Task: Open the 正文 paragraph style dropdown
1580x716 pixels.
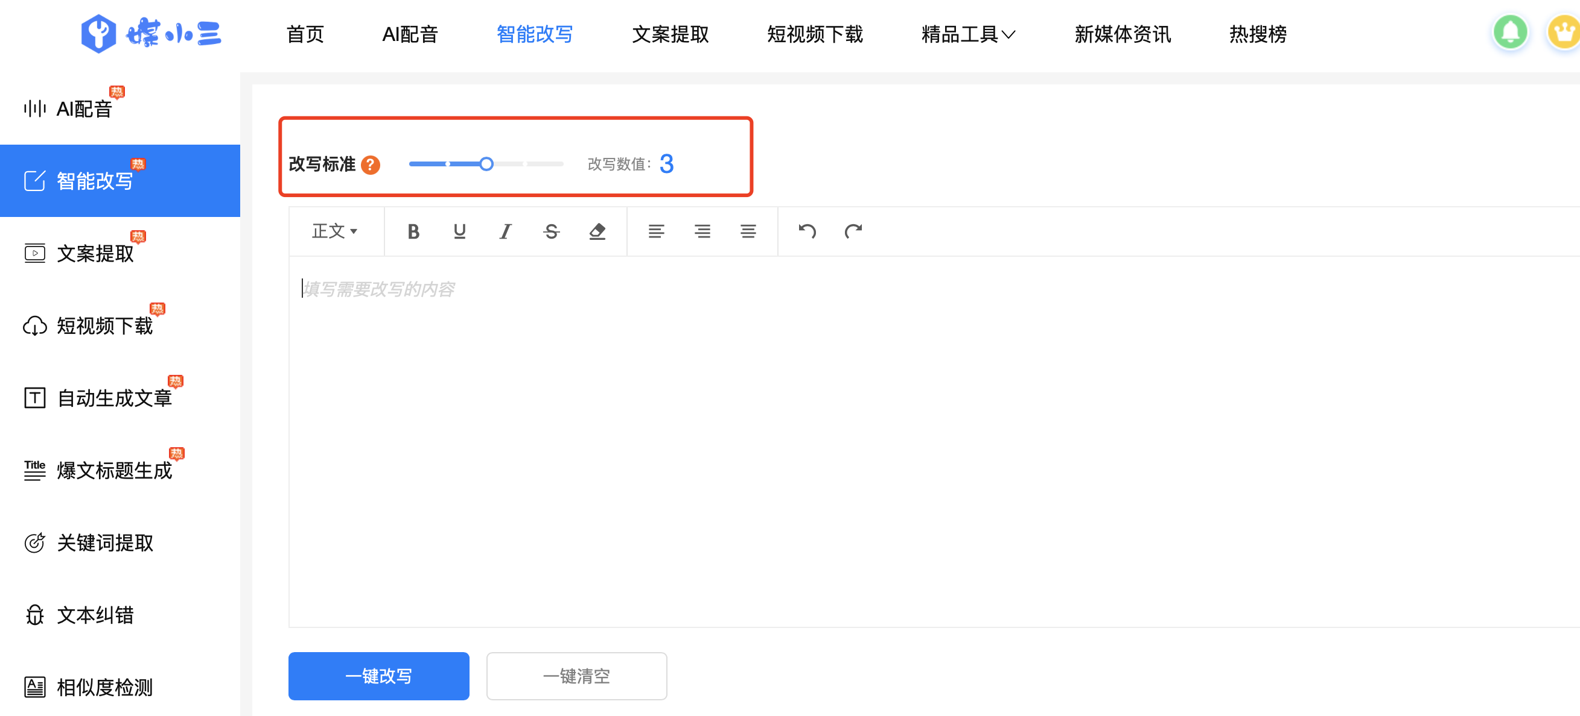Action: 335,231
